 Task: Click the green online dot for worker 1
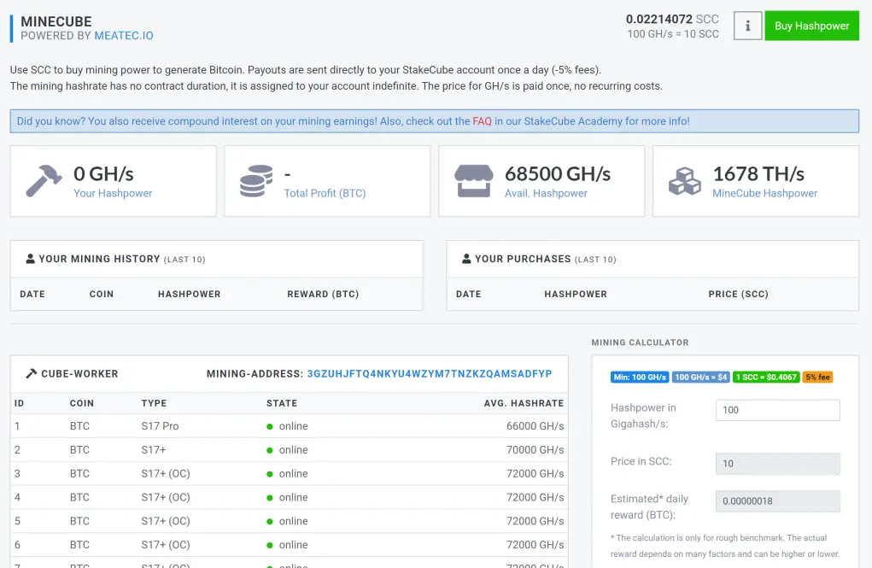coord(270,427)
